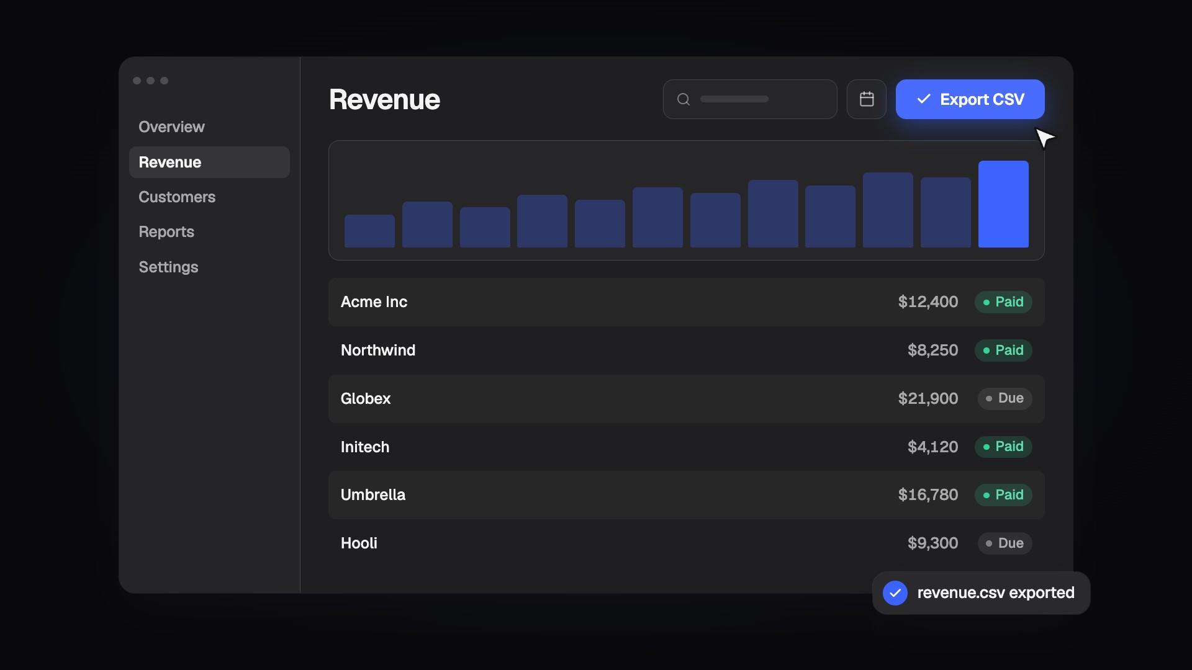Click the revenue.csv exported notification text
Screen dimensions: 1192x670
click(996, 593)
